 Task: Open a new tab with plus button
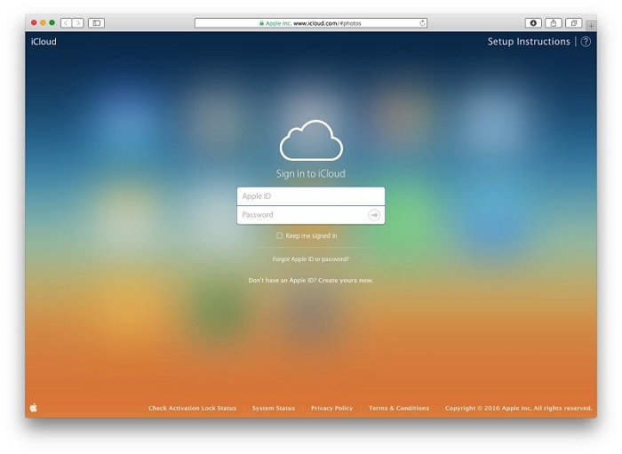[591, 26]
